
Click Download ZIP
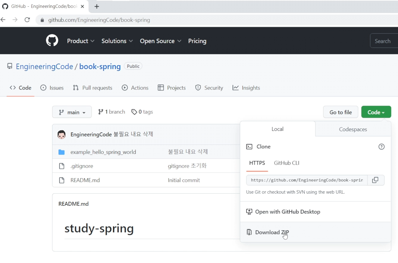(272, 232)
